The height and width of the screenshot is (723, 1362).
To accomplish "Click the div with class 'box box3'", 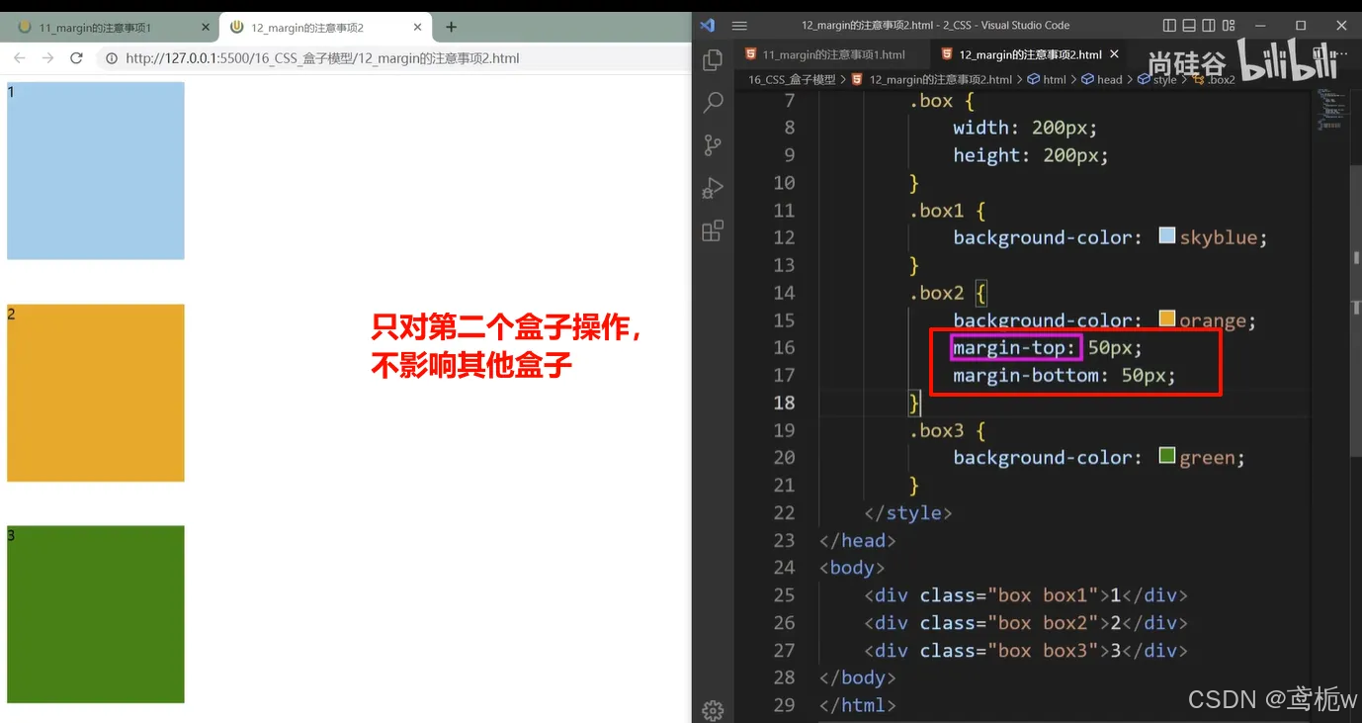I will [x=1026, y=651].
